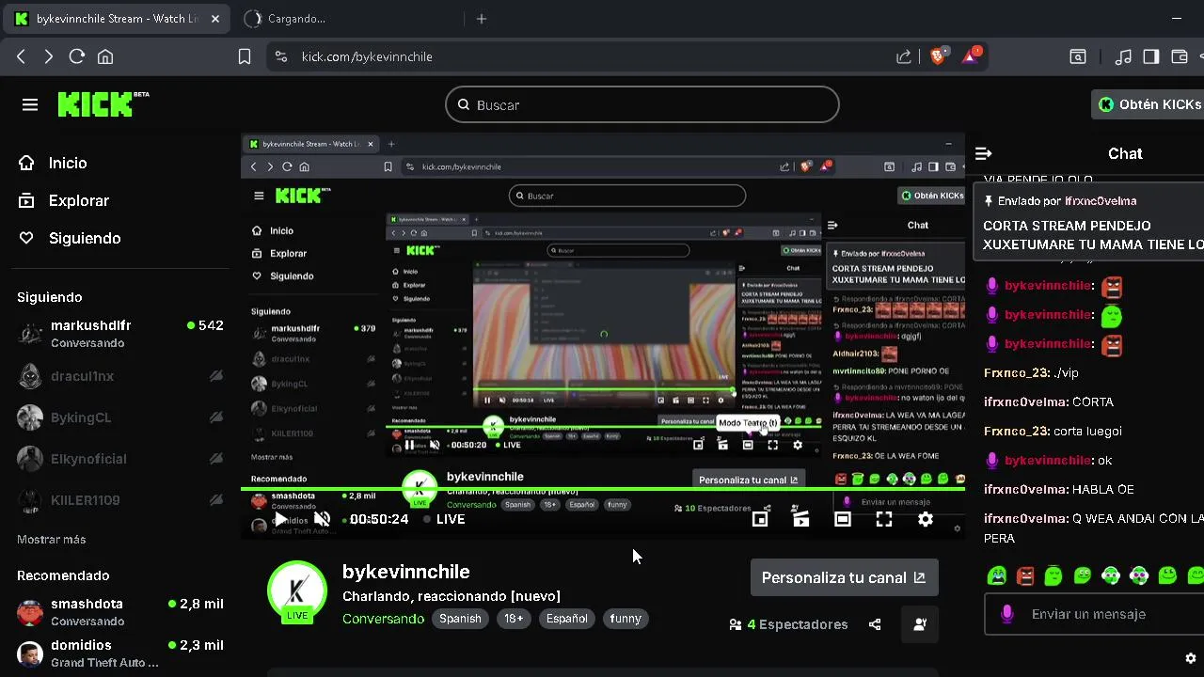1204x677 pixels.
Task: Open a new tab with the plus button
Action: click(x=482, y=19)
